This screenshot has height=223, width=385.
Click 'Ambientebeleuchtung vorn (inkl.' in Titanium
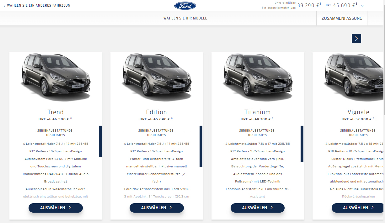click(x=258, y=159)
